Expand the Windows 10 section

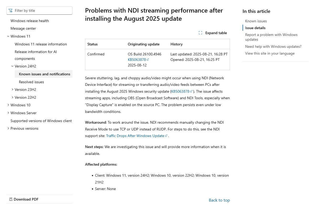[x=8, y=105]
